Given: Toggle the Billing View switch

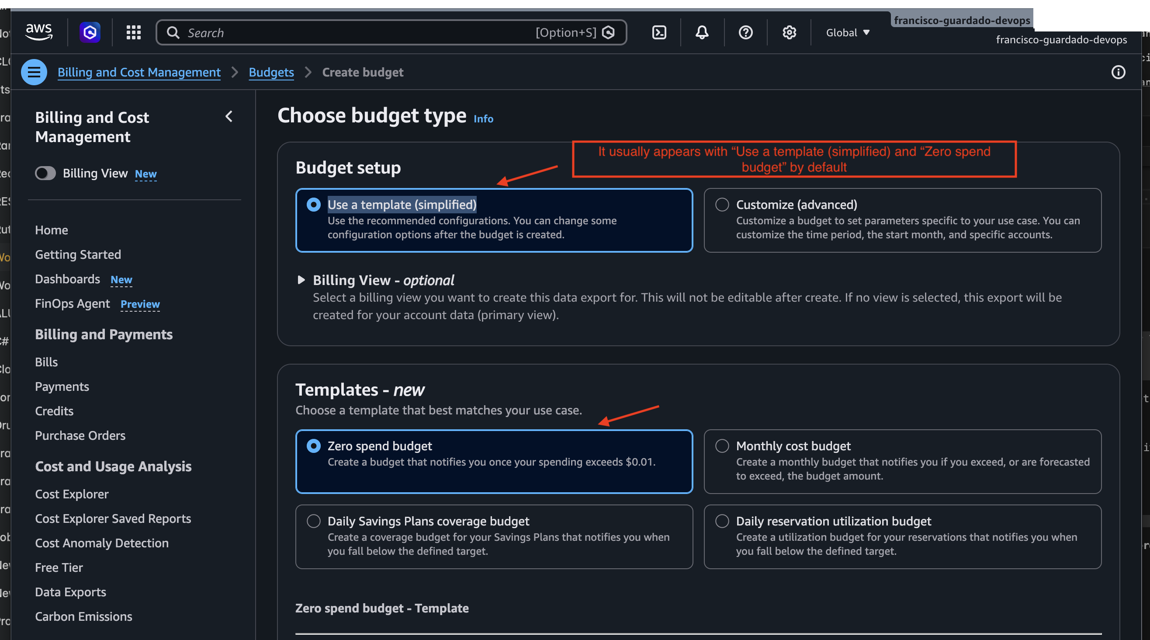Looking at the screenshot, I should point(45,173).
